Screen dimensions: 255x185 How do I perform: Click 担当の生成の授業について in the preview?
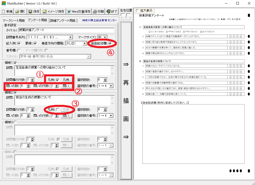pyautogui.click(x=157, y=61)
